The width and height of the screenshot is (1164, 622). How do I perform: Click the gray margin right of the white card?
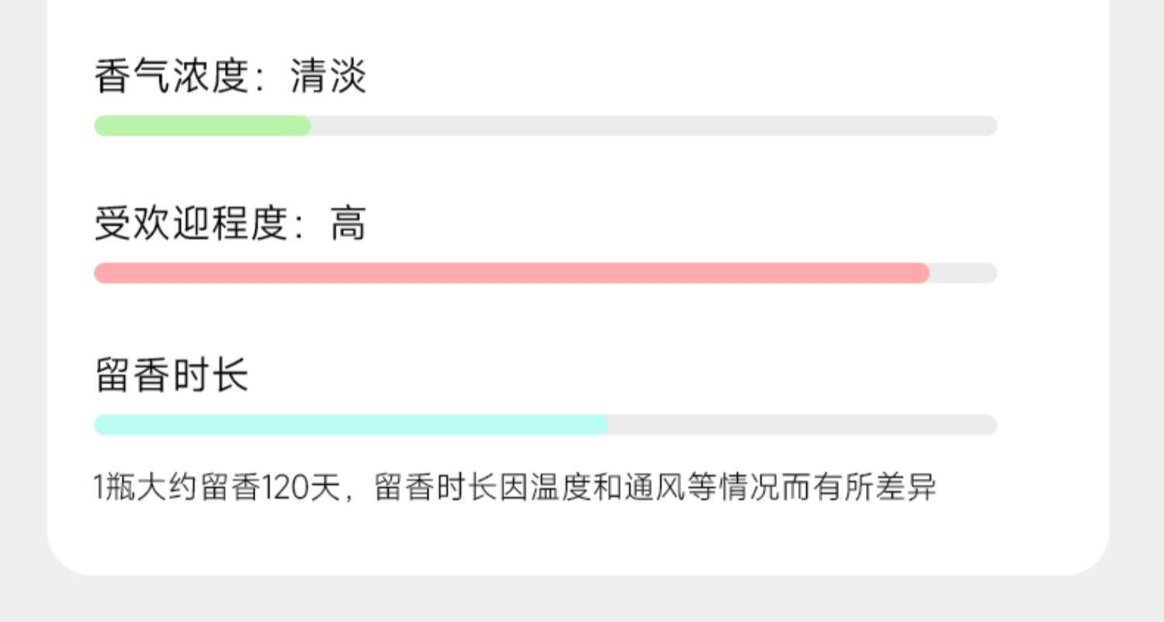pos(1137,311)
